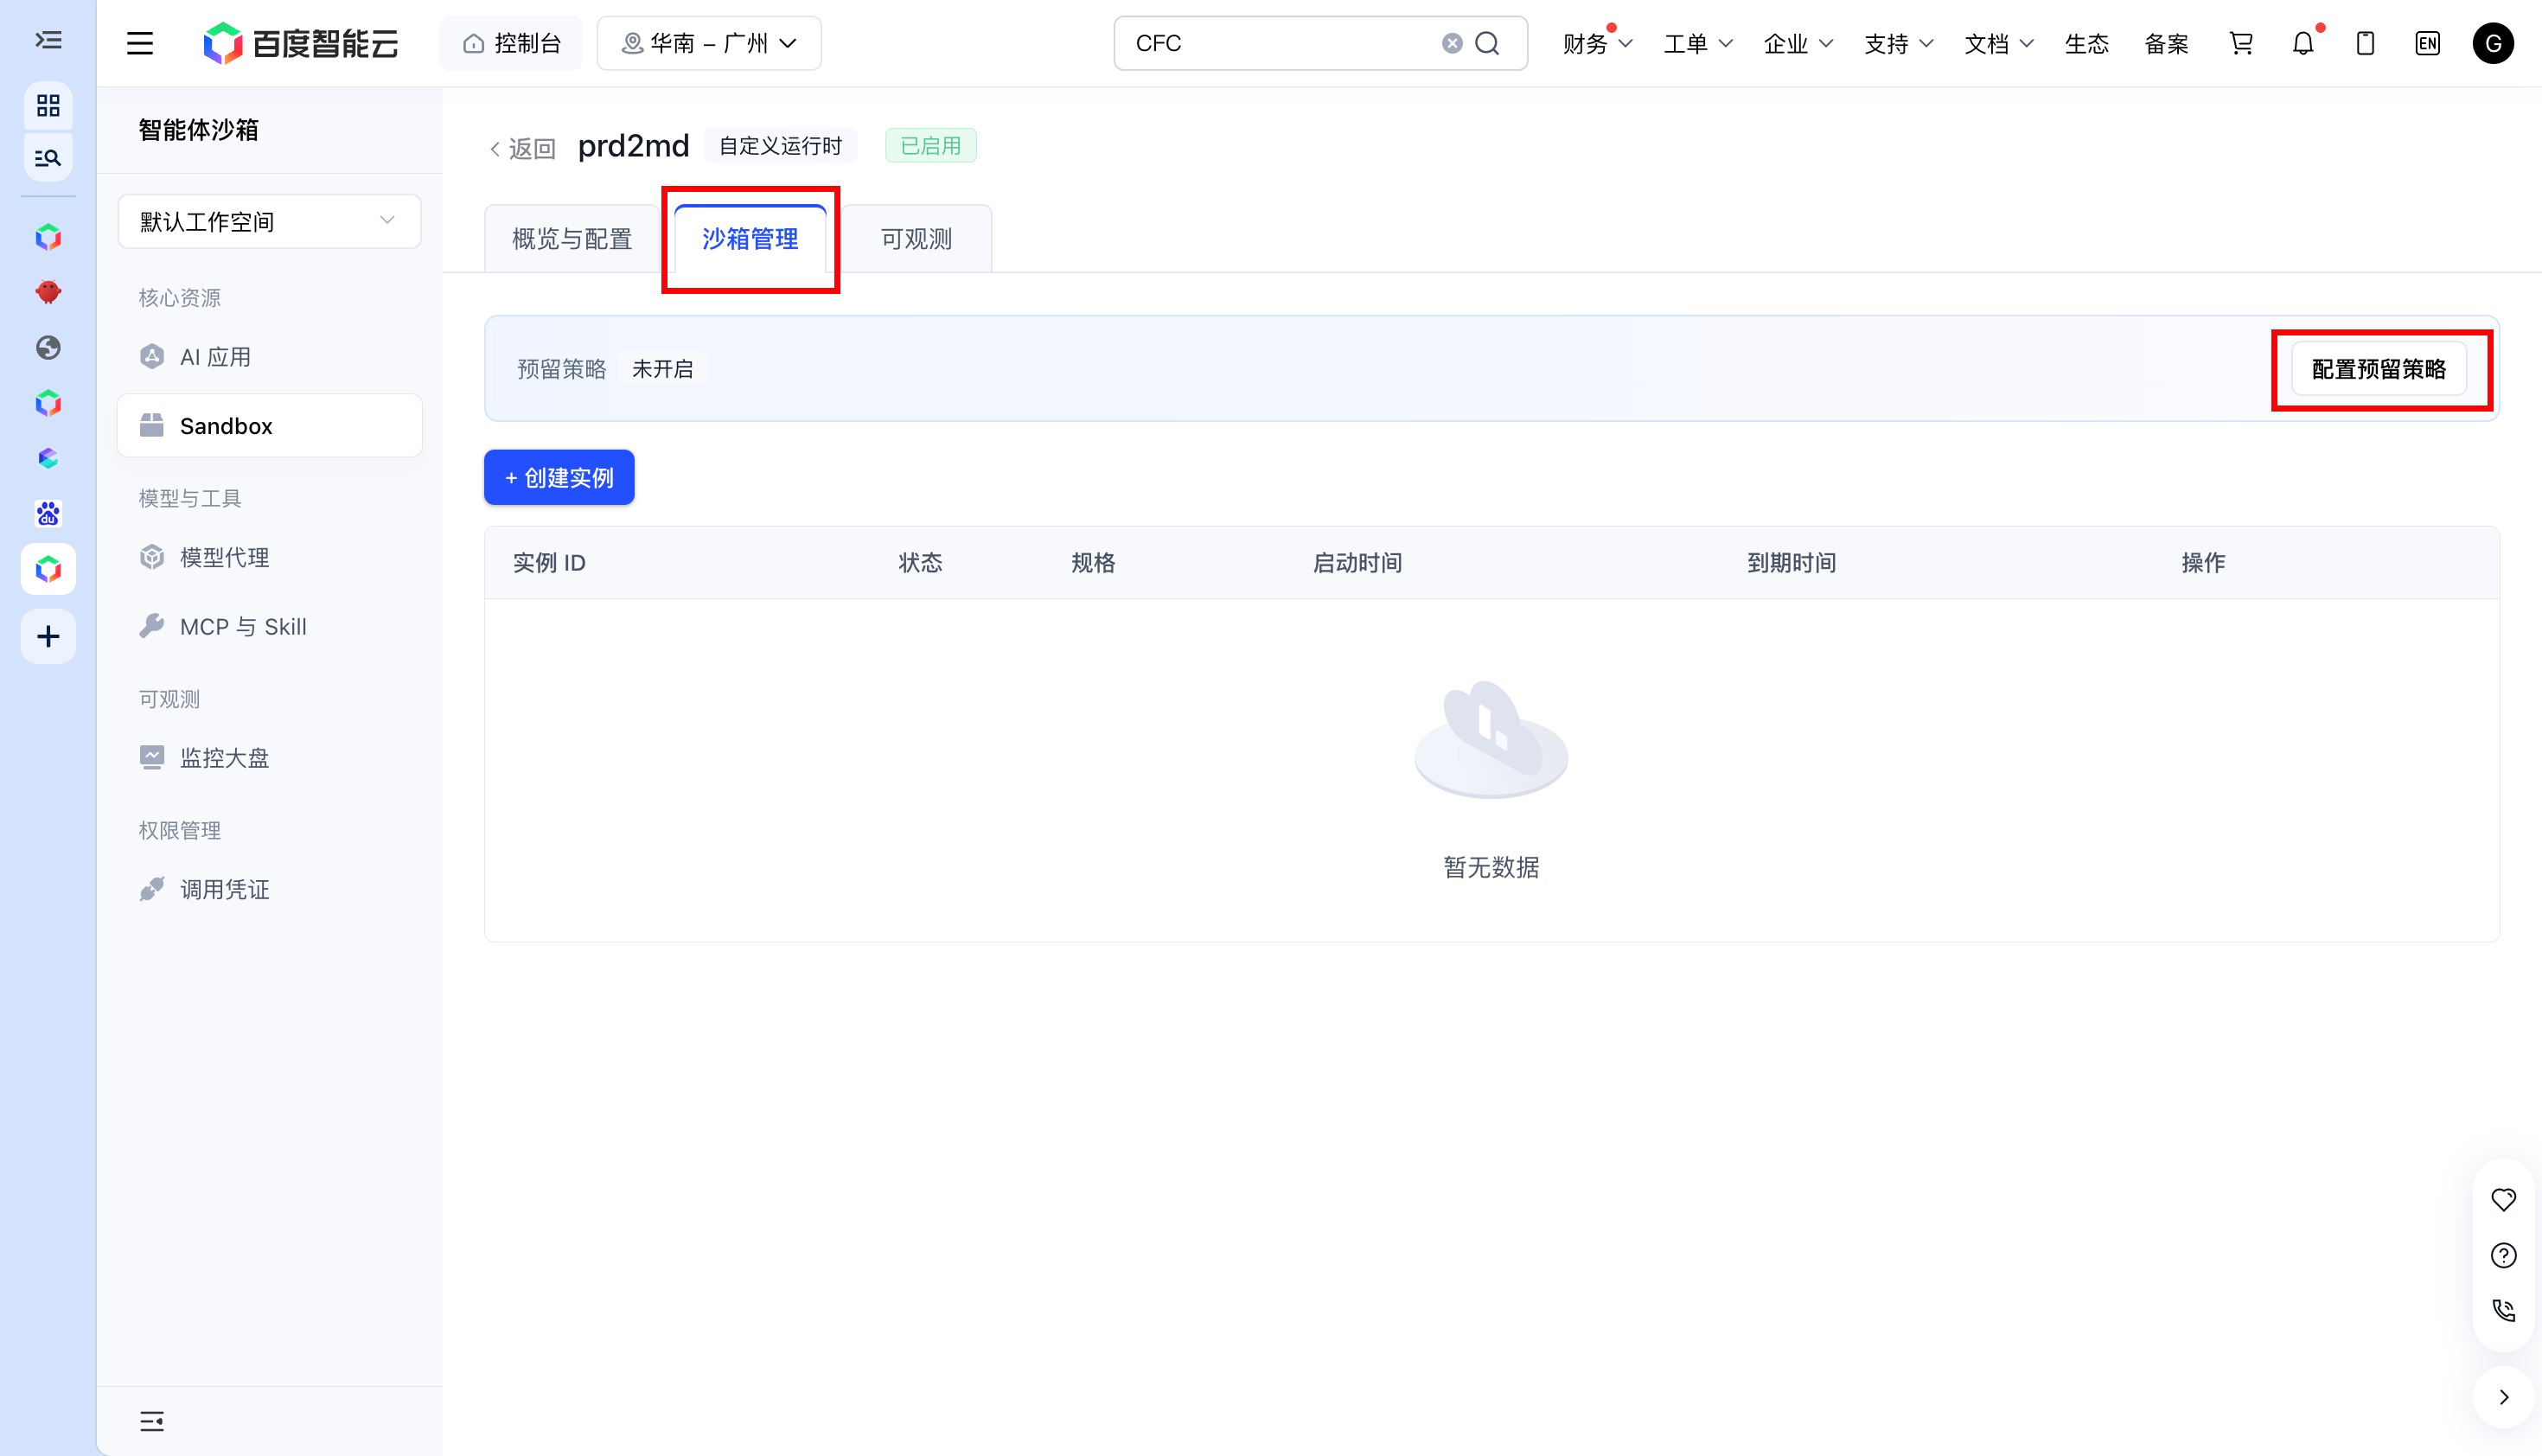Switch language with the EN icon
This screenshot has height=1456, width=2542.
point(2427,43)
